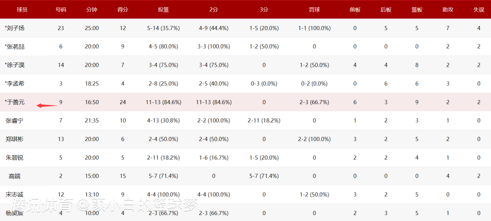Click 于善元's 24 points cell

123,102
